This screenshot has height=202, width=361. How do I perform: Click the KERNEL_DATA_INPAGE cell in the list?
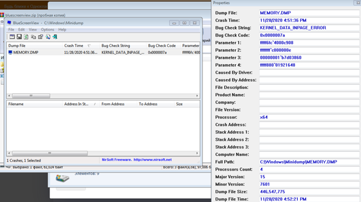(x=123, y=52)
